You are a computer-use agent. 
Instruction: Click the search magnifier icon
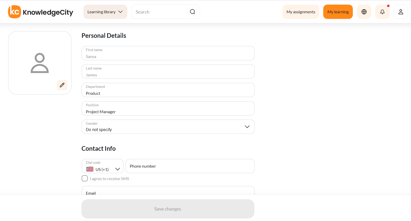(x=193, y=12)
